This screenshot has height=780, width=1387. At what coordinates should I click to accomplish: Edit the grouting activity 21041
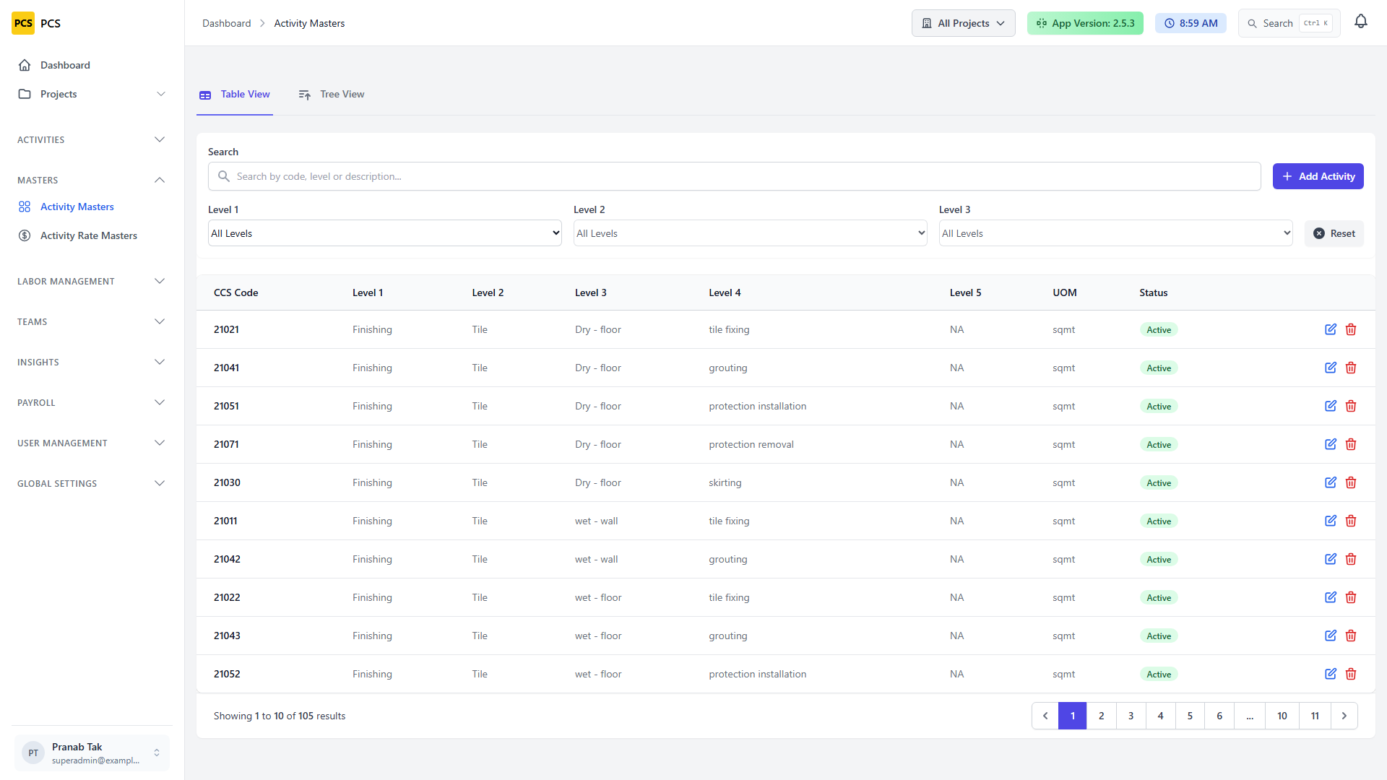pyautogui.click(x=1331, y=368)
